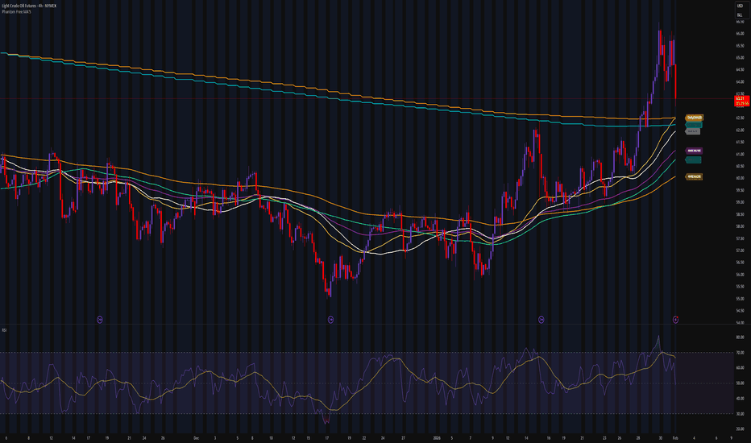The width and height of the screenshot is (751, 443).
Task: Click the rollover marker above the Feb date
Action: click(x=675, y=320)
